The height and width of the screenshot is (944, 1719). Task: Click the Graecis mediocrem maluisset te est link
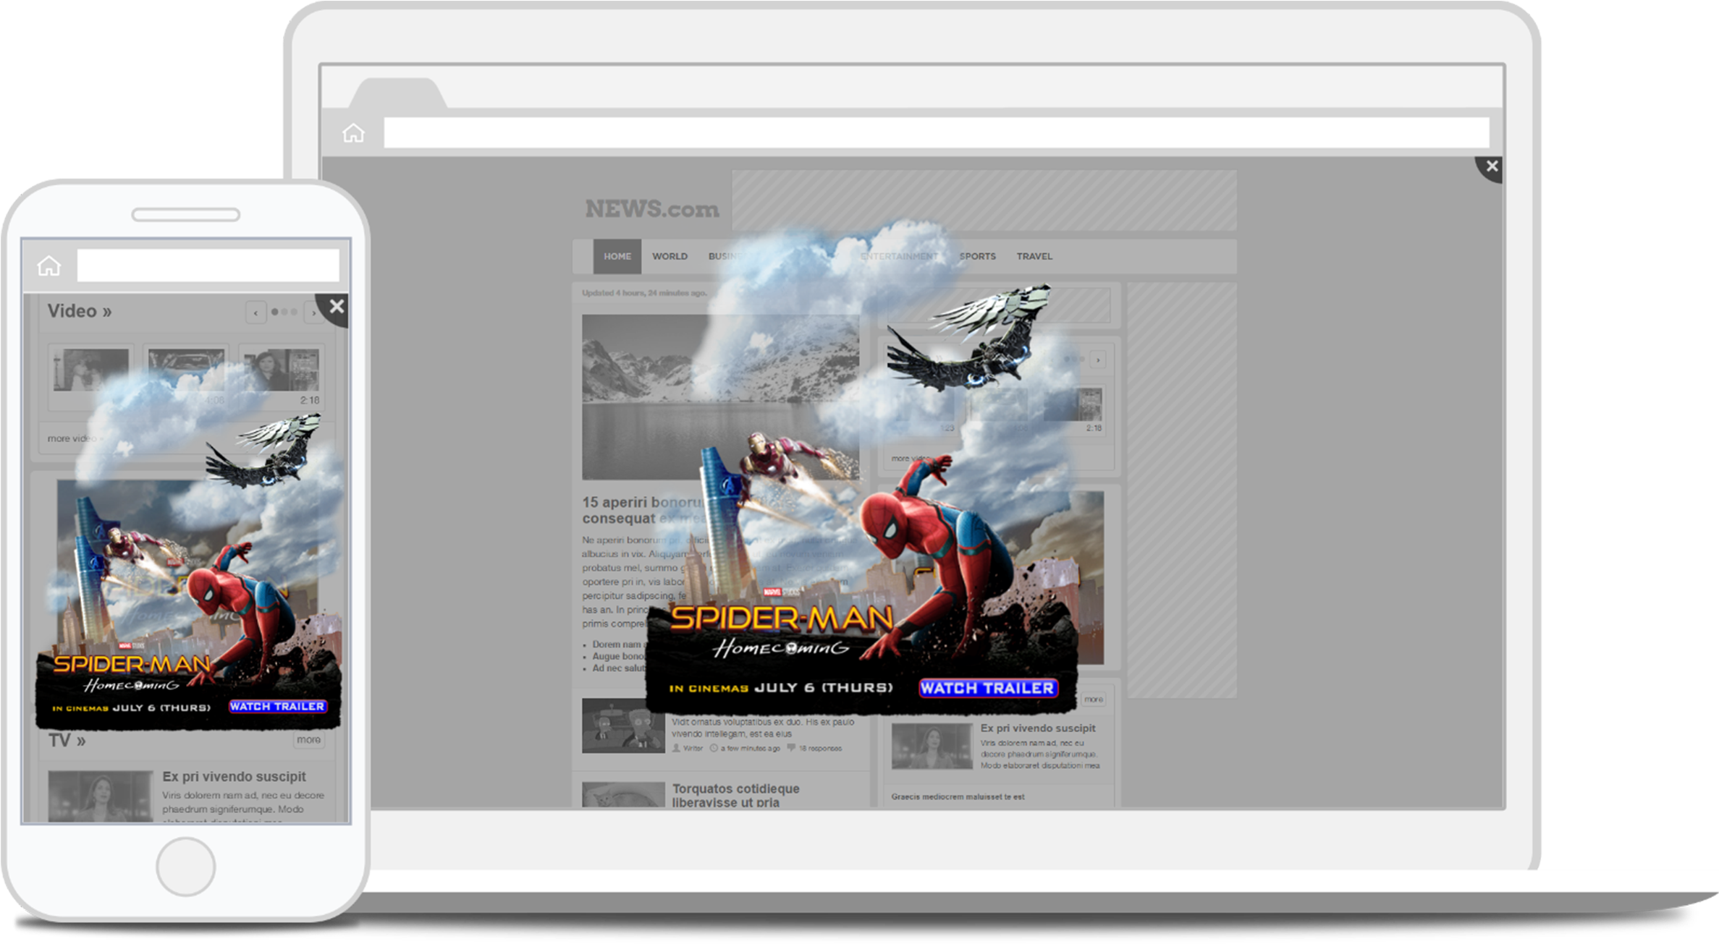pos(958,796)
